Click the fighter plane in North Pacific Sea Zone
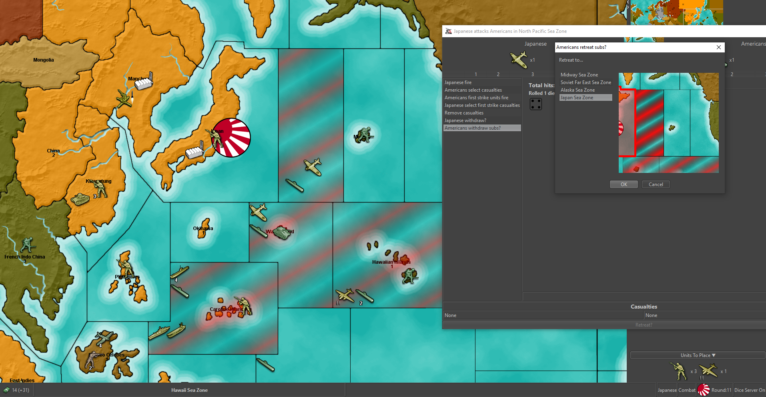The image size is (766, 397). pyautogui.click(x=313, y=166)
